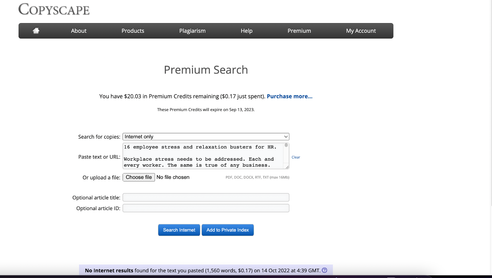Screen dimensions: 492x278
Task: Click the textarea's vertical scrollbar thumb
Action: (x=286, y=145)
